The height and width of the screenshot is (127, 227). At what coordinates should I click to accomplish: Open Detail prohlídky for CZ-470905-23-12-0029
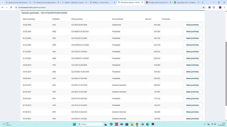pos(192,45)
